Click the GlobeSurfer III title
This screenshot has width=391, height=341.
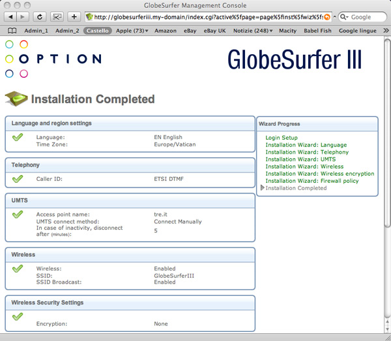pyautogui.click(x=295, y=59)
